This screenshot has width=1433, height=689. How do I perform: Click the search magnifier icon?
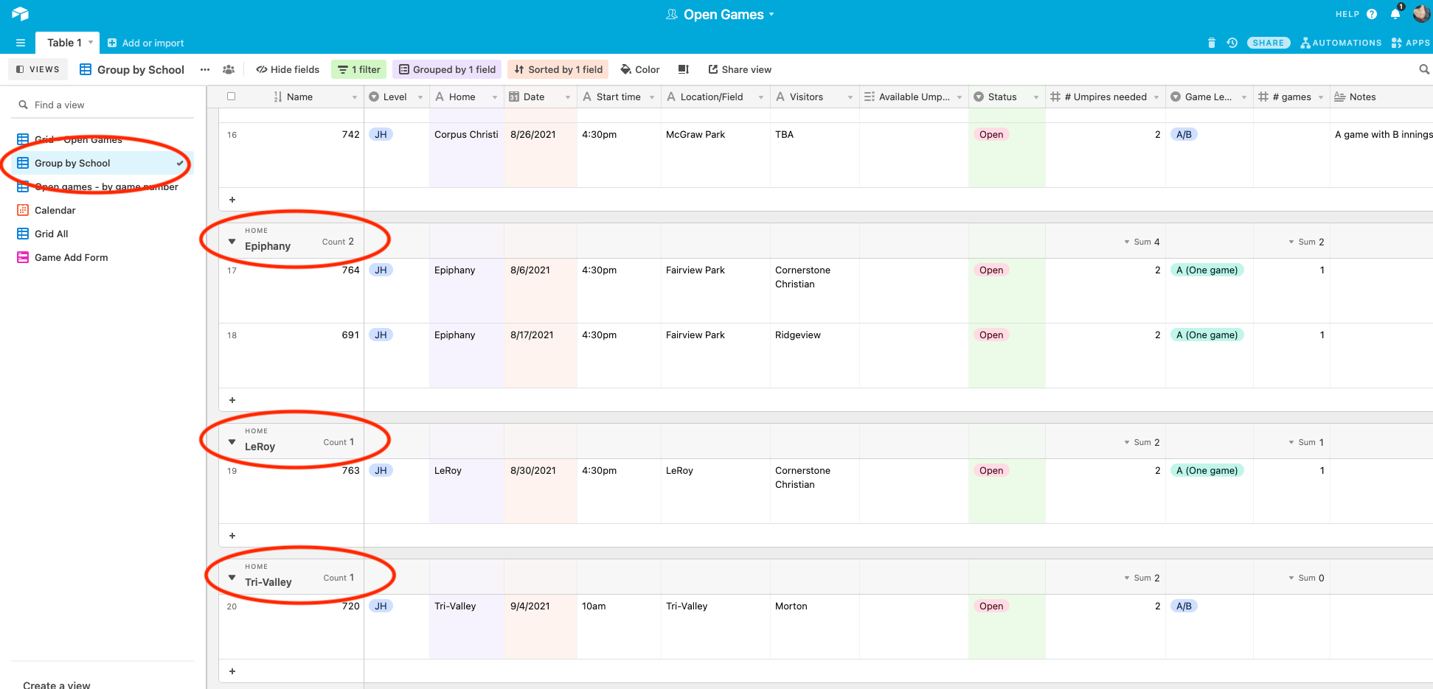pos(1424,69)
